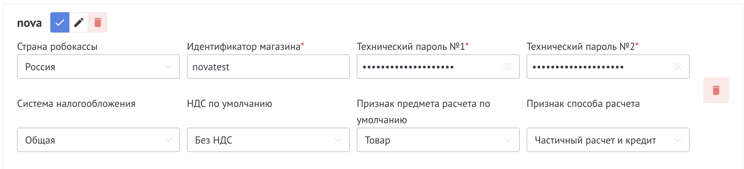Show Технический пароль №1 via eye icon
The width and height of the screenshot is (744, 169).
pyautogui.click(x=508, y=67)
